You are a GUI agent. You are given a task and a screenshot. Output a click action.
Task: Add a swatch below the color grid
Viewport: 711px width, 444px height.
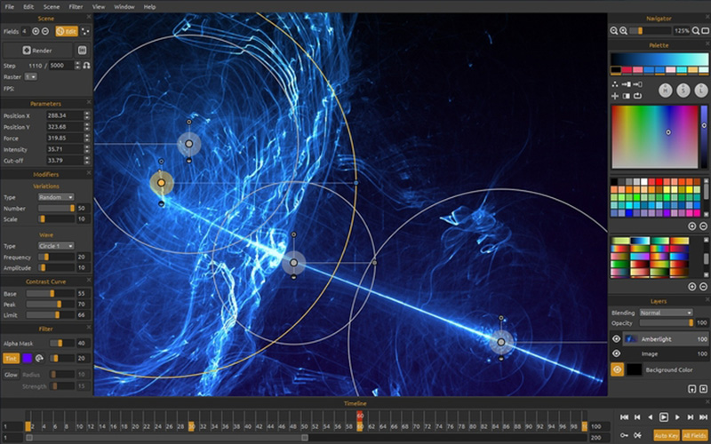692,226
